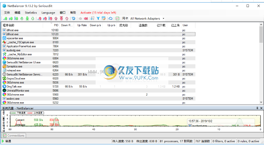Open the 帮助 menu
The height and width of the screenshot is (145, 264).
click(73, 13)
